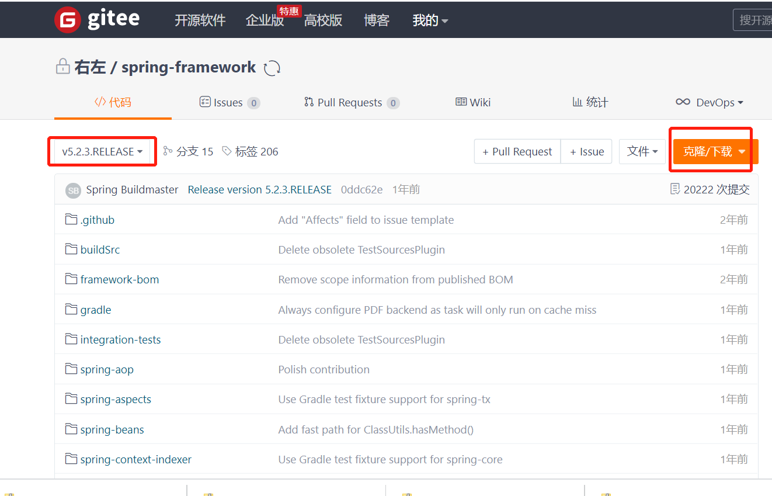Click the spring-beans folder icon

71,429
